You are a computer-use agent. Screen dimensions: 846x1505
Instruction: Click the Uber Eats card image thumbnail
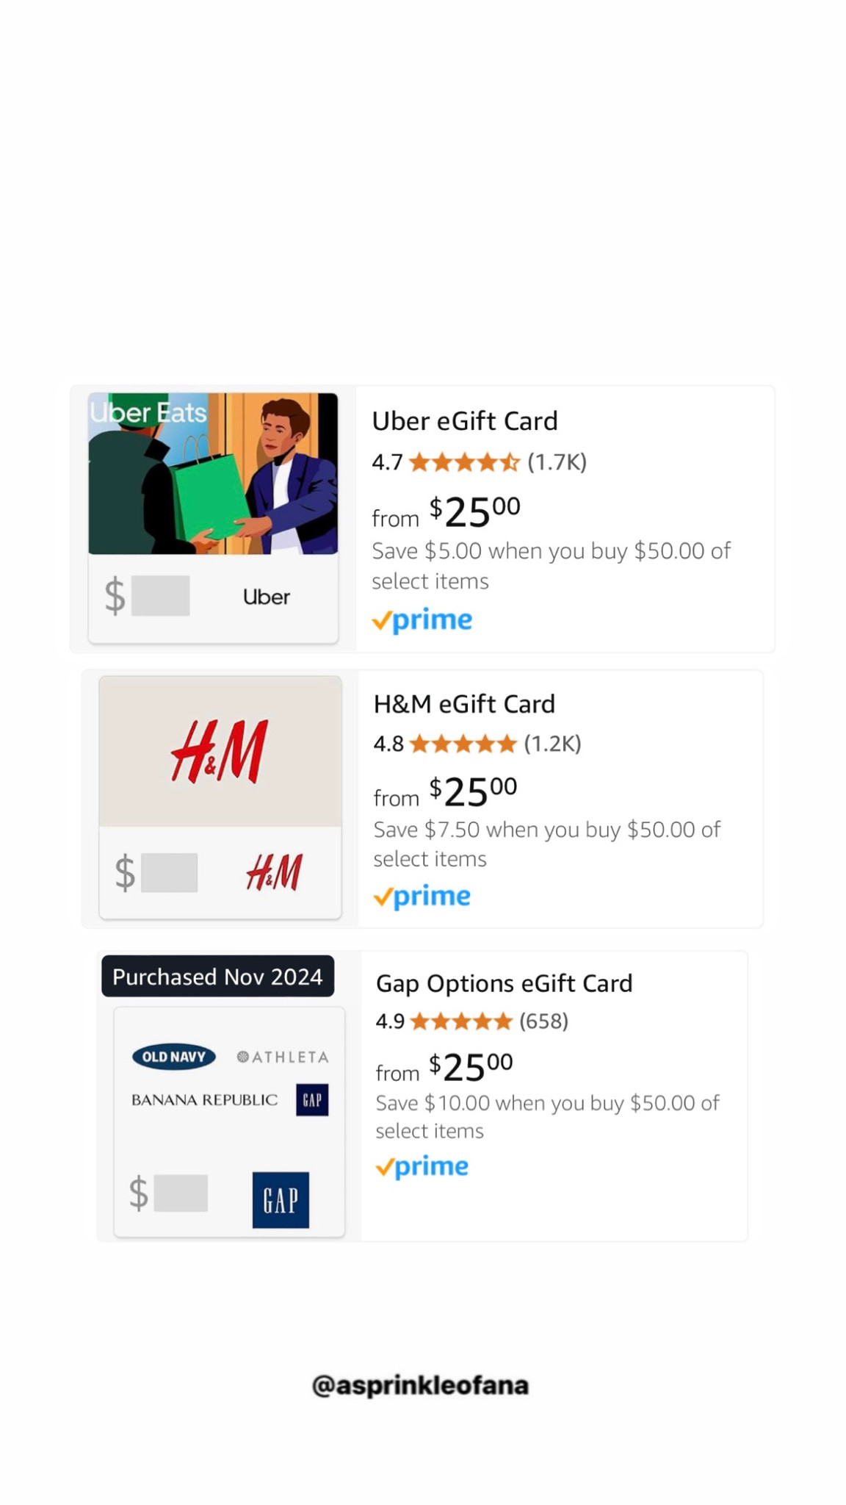pyautogui.click(x=212, y=473)
